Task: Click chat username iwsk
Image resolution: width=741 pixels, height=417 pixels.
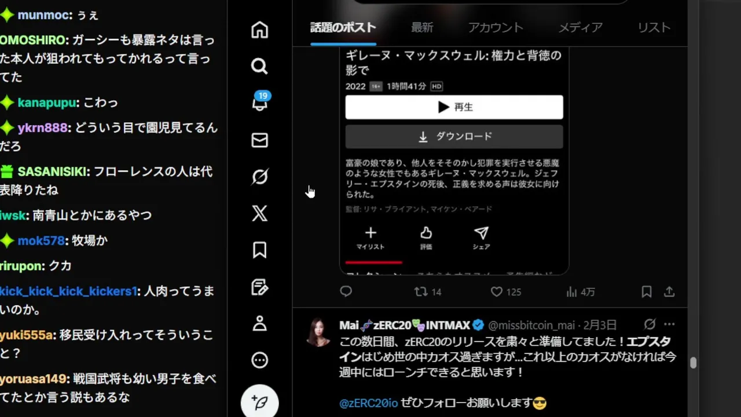Action: [x=12, y=215]
